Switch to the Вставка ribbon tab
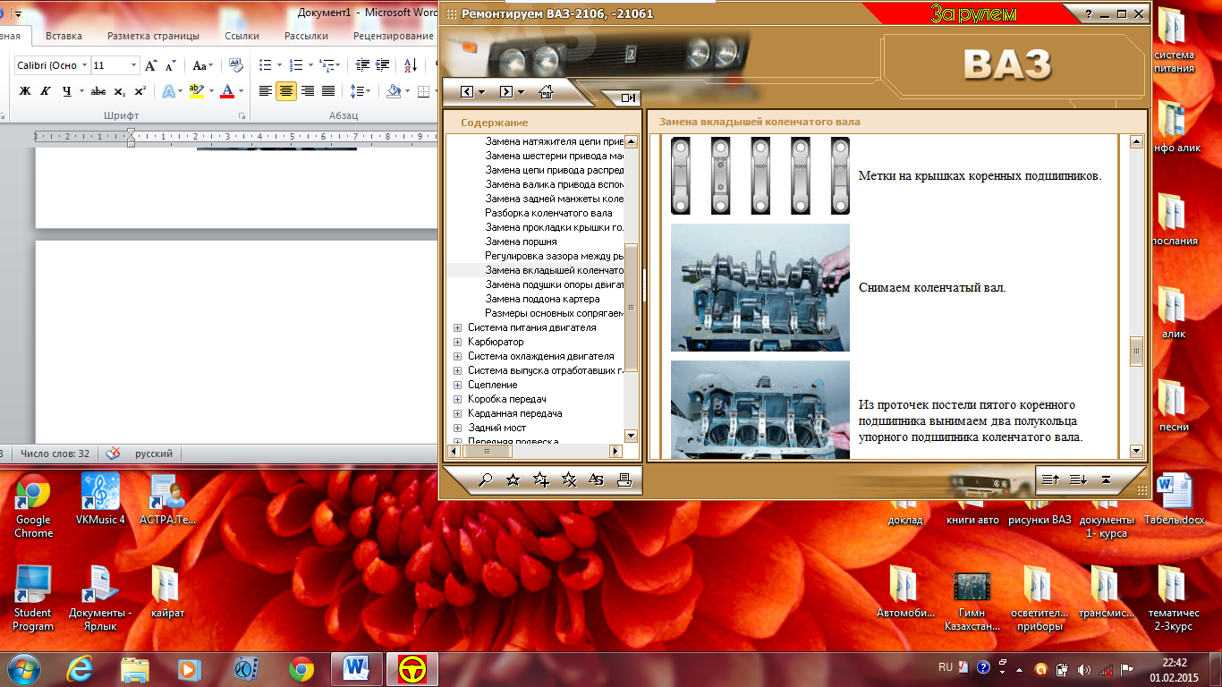 coord(64,36)
